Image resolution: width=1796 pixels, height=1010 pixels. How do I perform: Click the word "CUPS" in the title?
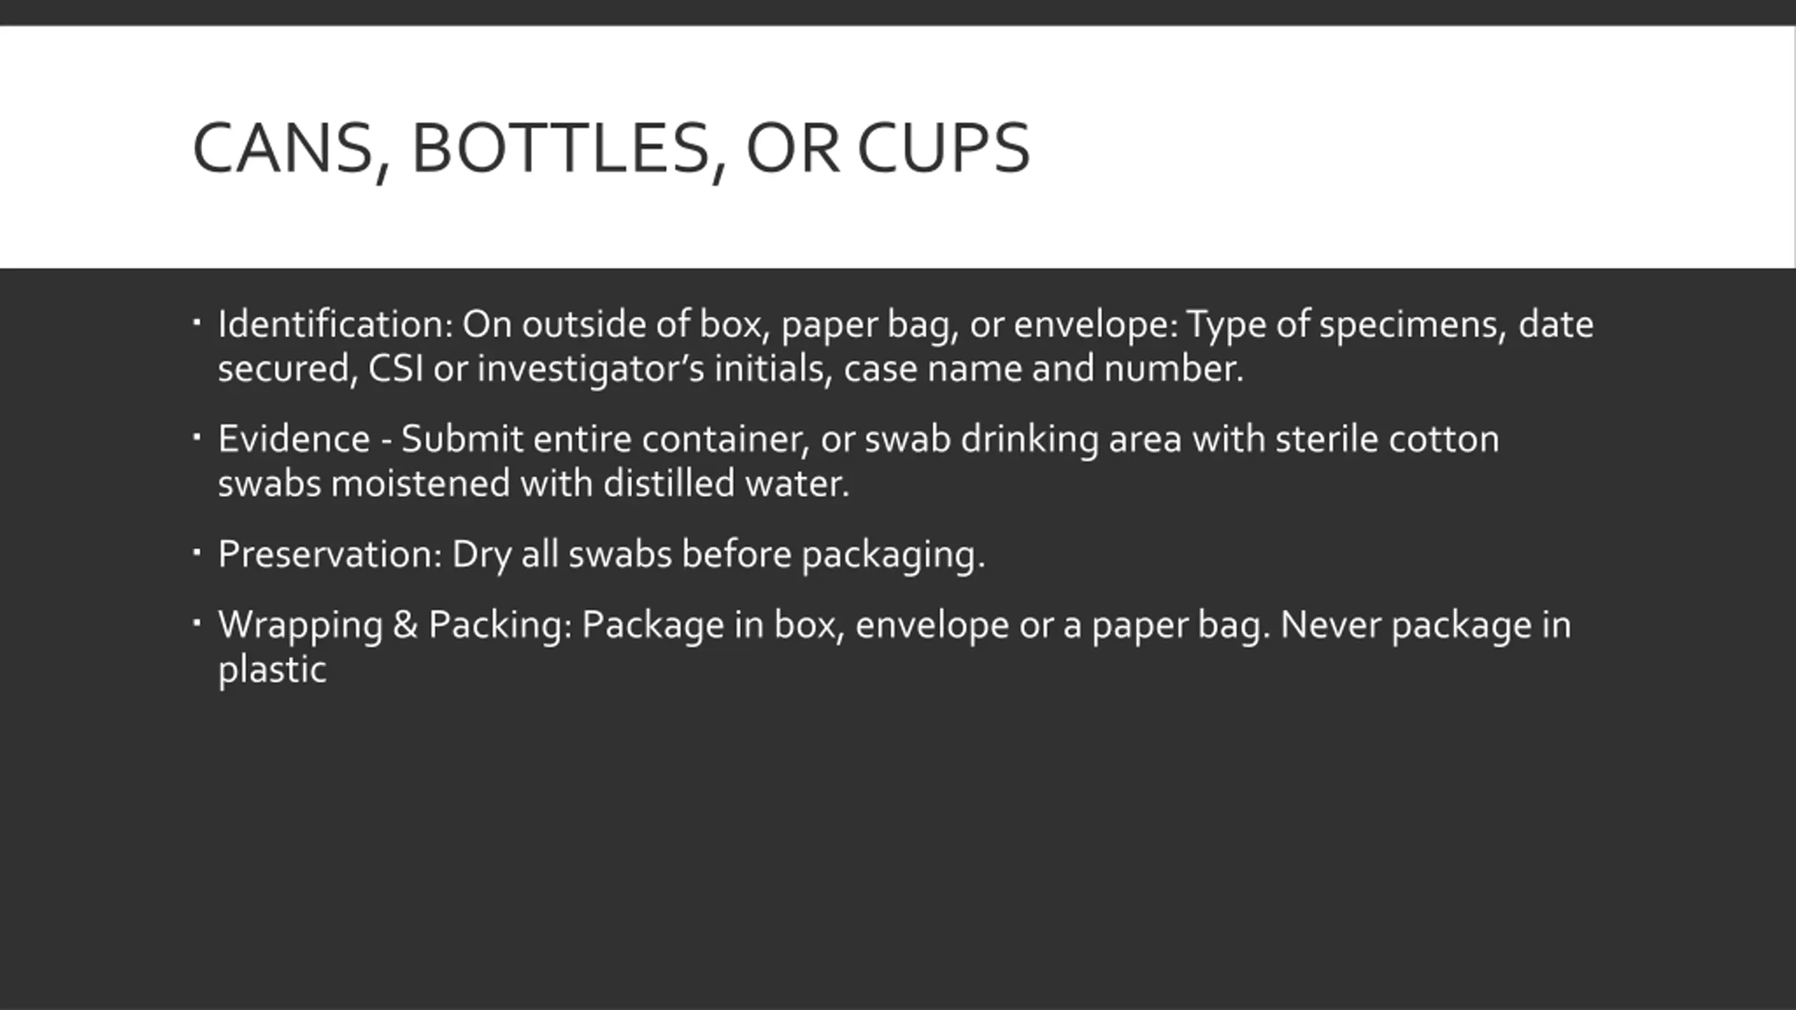coord(944,148)
